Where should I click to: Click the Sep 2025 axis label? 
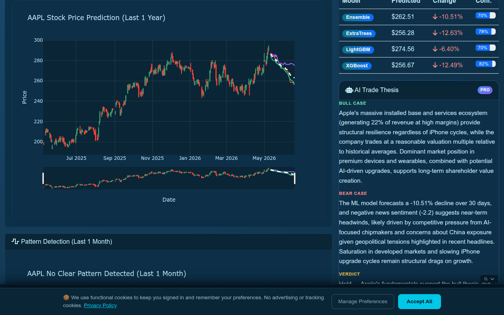(x=115, y=158)
